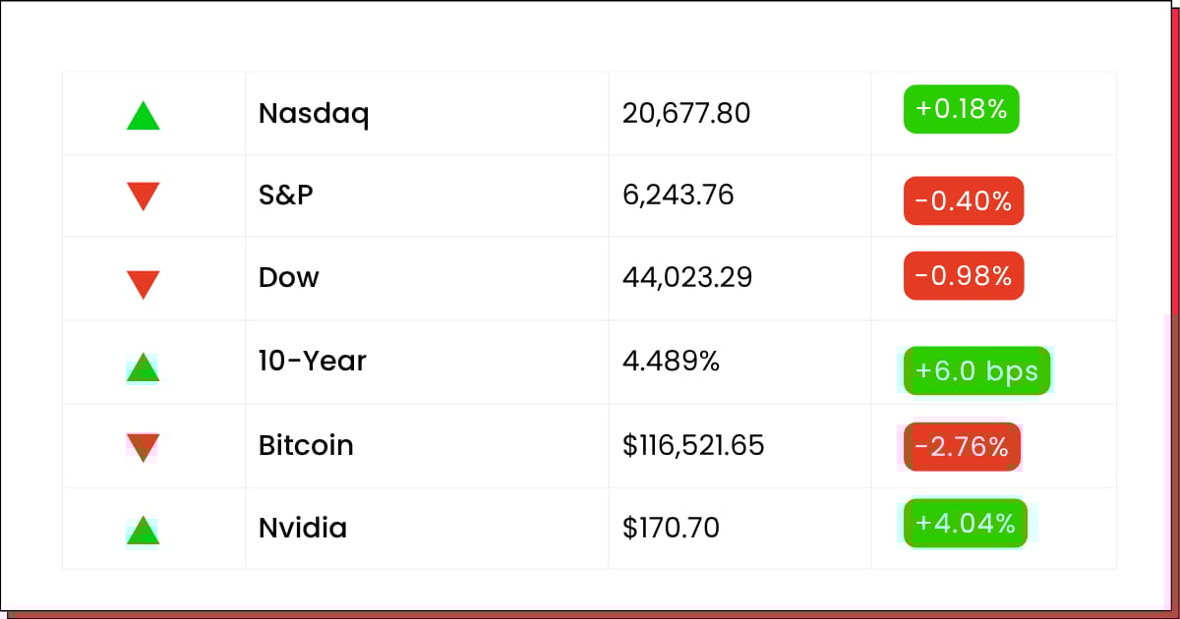Click the -0.40% red badge
This screenshot has height=619, width=1180.
point(964,201)
